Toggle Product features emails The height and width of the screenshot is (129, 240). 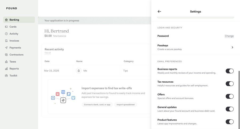pos(230,122)
